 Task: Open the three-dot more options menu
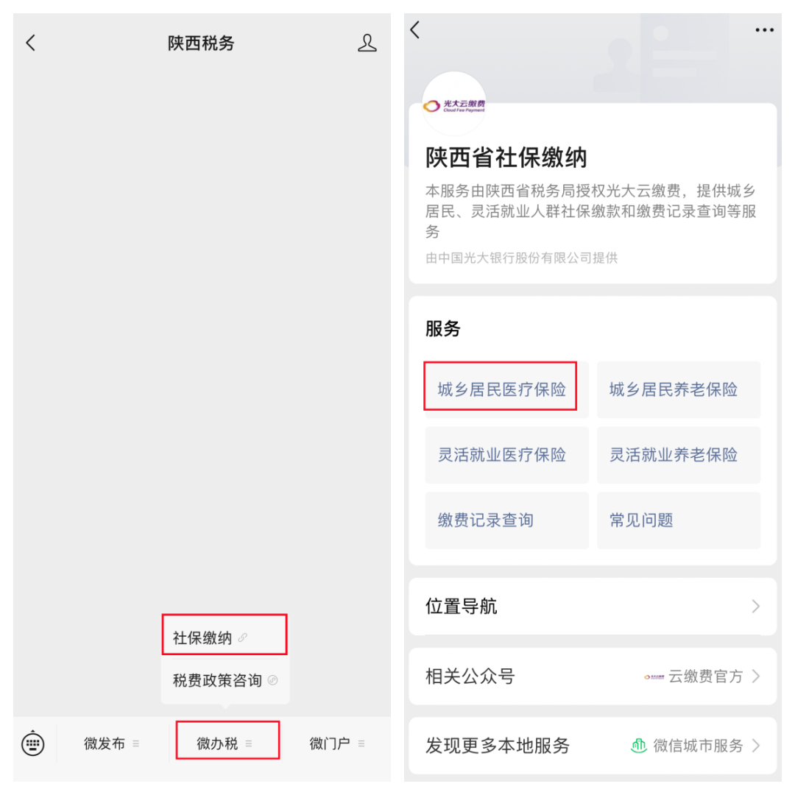(x=764, y=30)
